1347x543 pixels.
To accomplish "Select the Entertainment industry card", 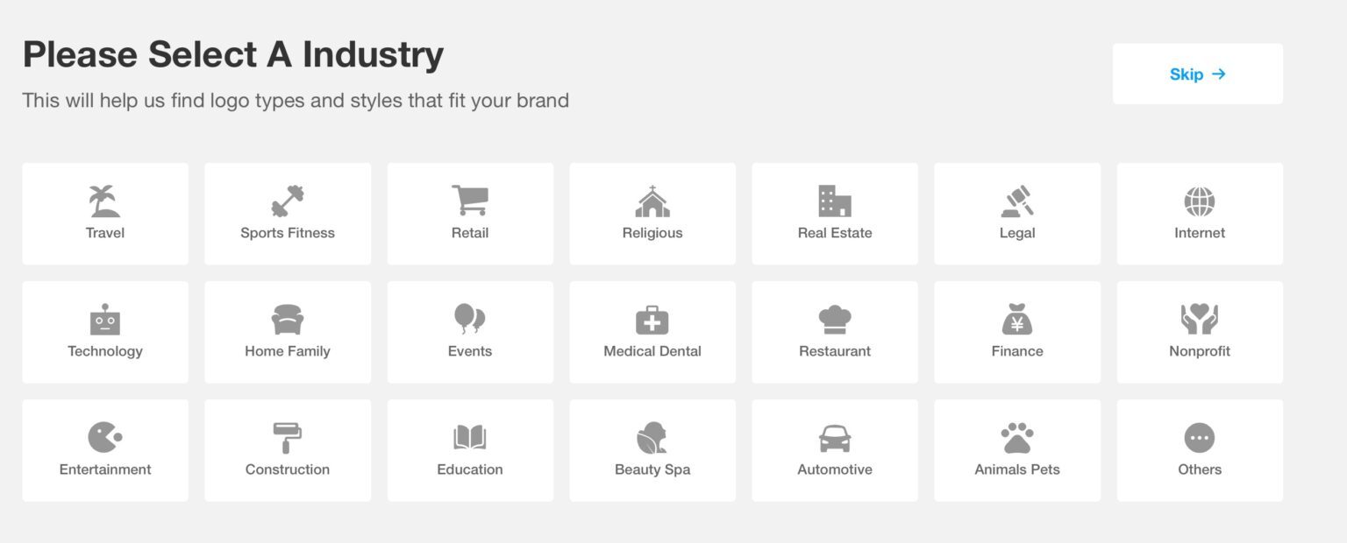I will click(105, 450).
